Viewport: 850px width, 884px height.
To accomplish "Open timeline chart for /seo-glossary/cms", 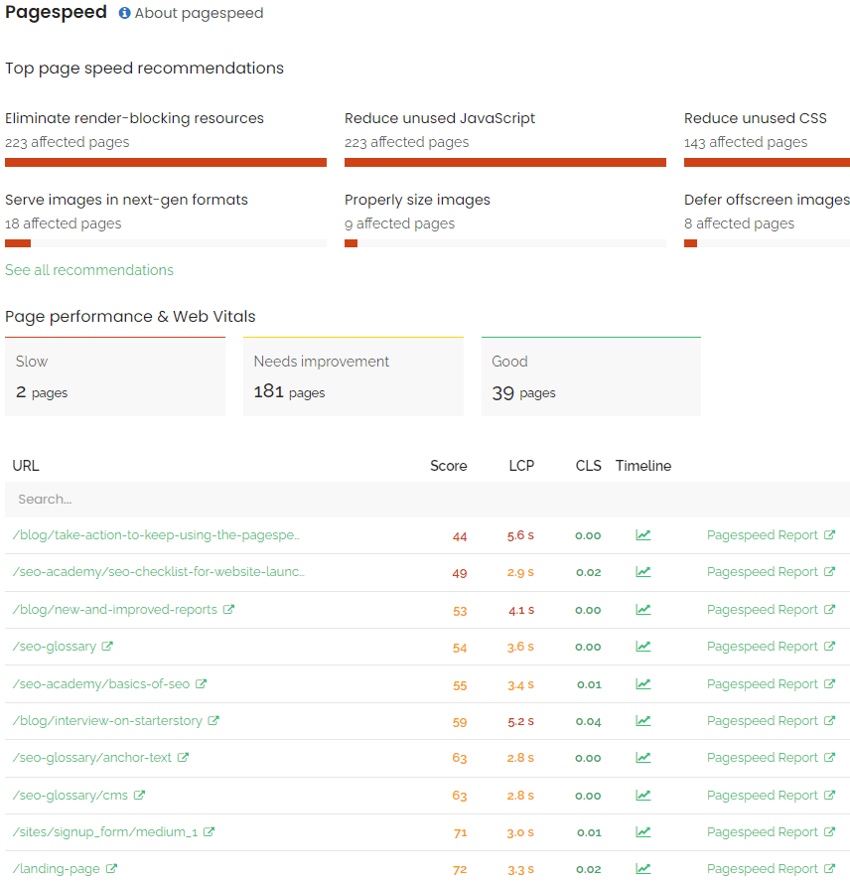I will tap(643, 795).
